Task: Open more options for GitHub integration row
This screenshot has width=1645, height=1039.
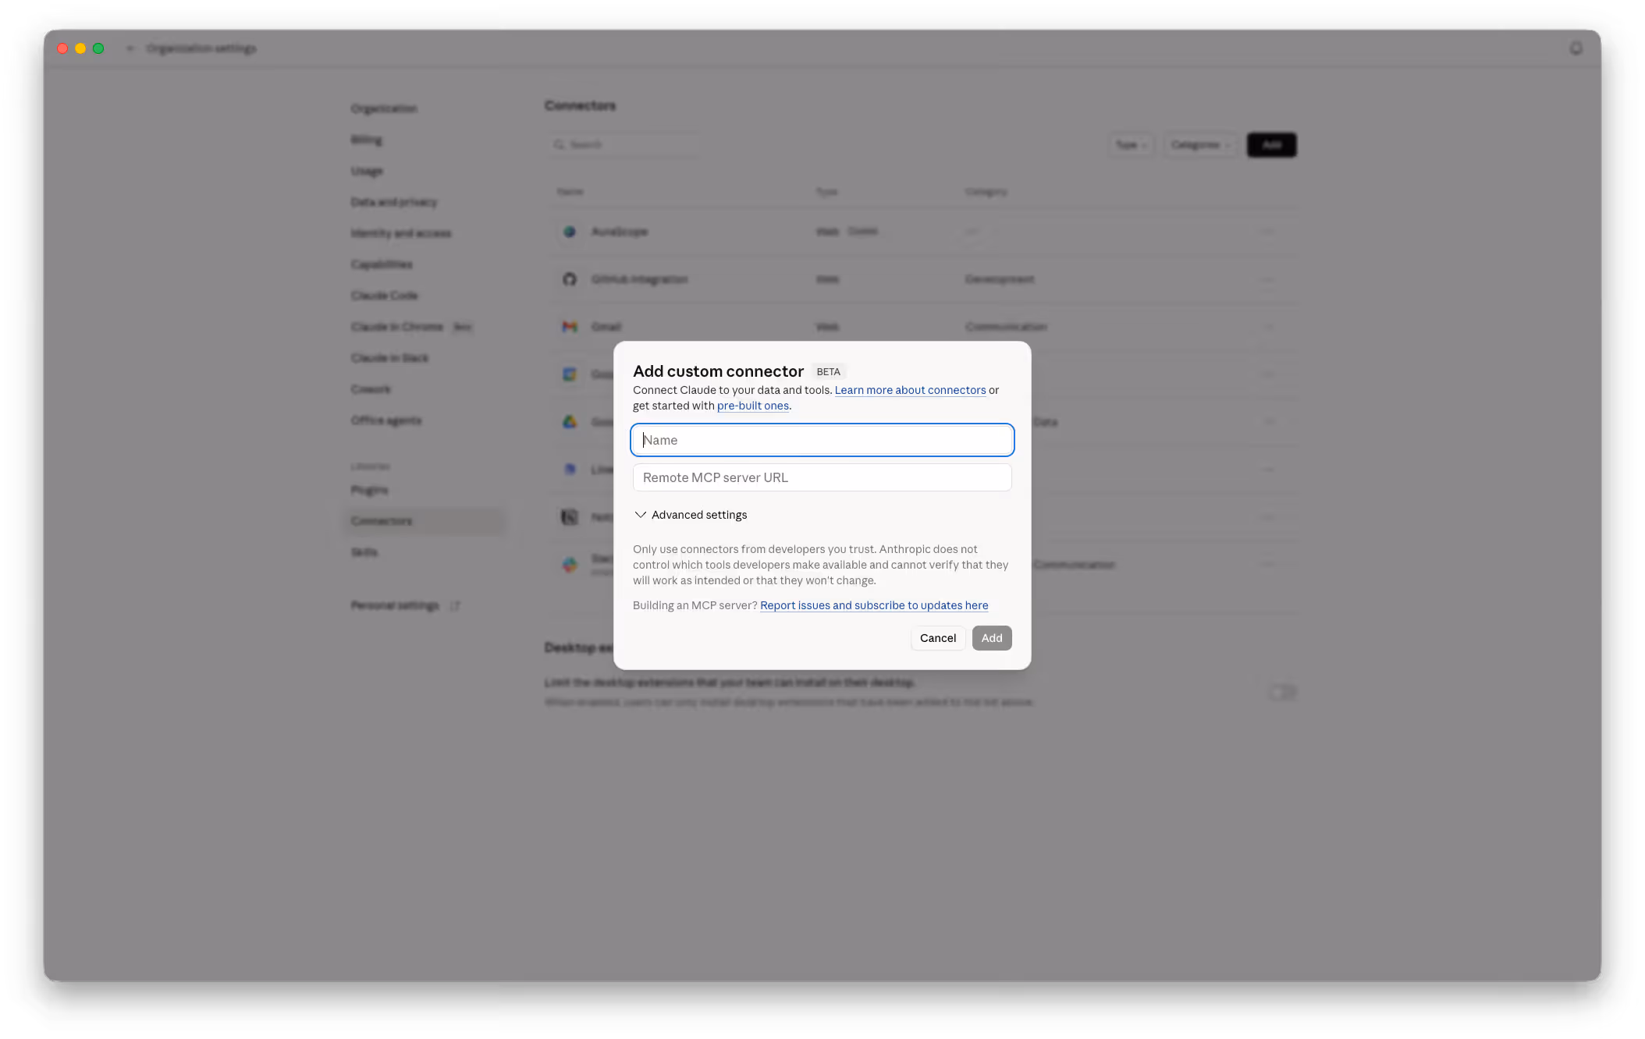Action: point(1268,279)
